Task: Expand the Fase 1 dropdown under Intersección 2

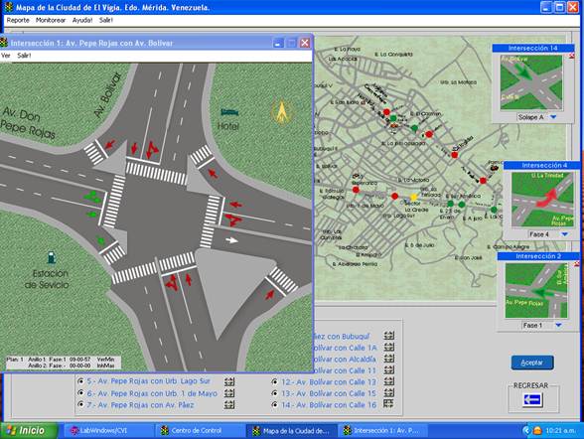Action: click(558, 325)
